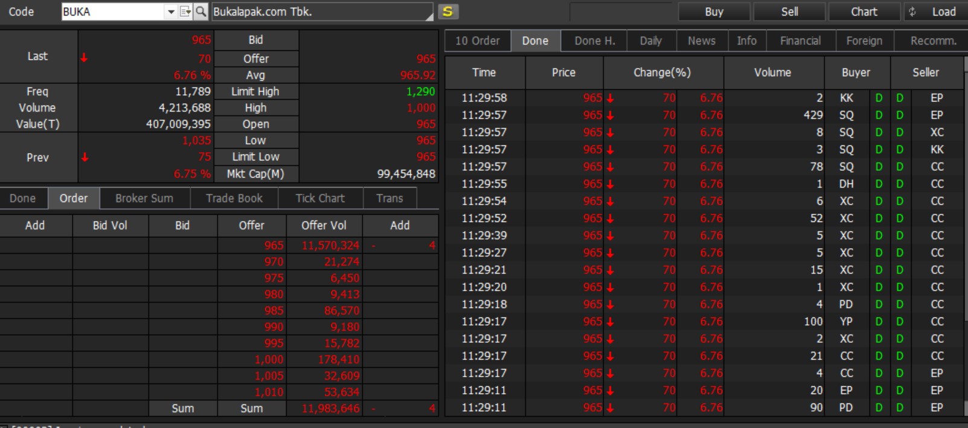Click the BUKA code input field
This screenshot has height=428, width=968.
coord(113,11)
